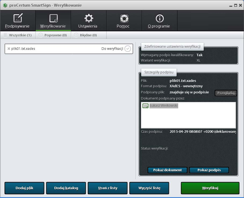Click Dodaj plik button

24,188
